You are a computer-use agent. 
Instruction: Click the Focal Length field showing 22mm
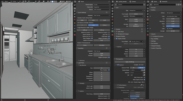[x=136, y=14]
